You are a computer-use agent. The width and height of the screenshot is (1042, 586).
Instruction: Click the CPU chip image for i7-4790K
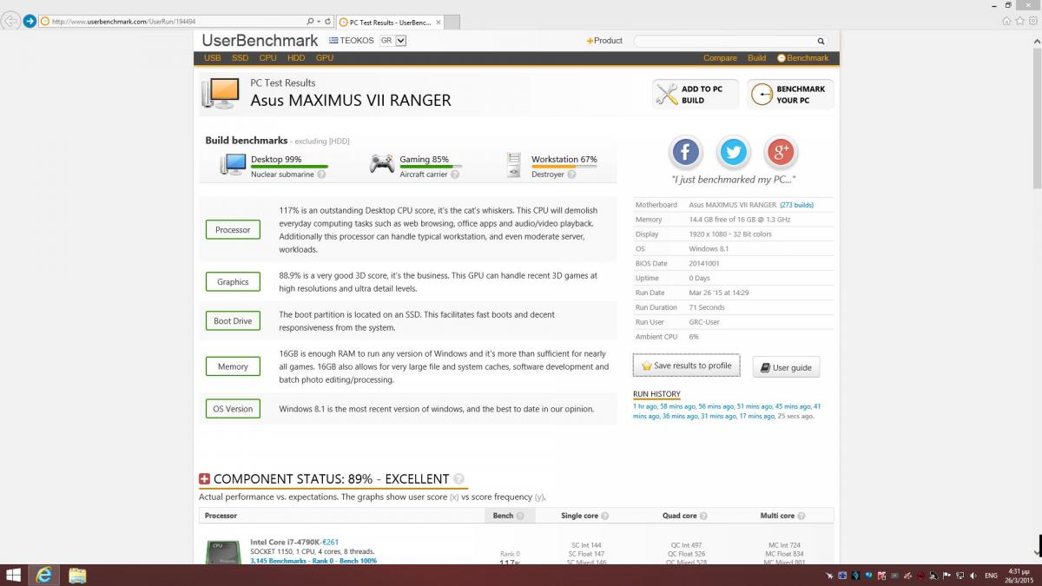(x=223, y=552)
